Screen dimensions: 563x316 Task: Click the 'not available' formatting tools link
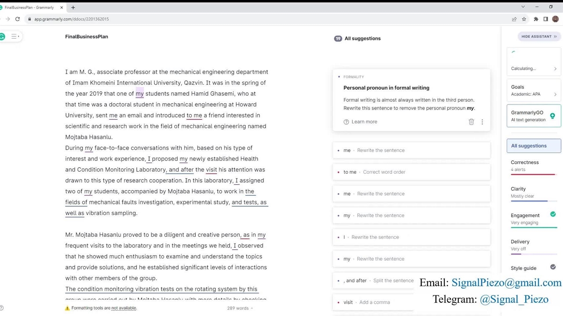pos(124,308)
